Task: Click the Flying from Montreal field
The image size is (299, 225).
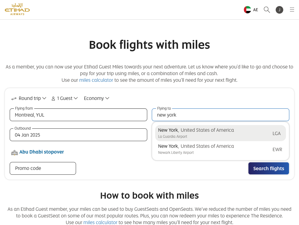Action: (x=78, y=115)
